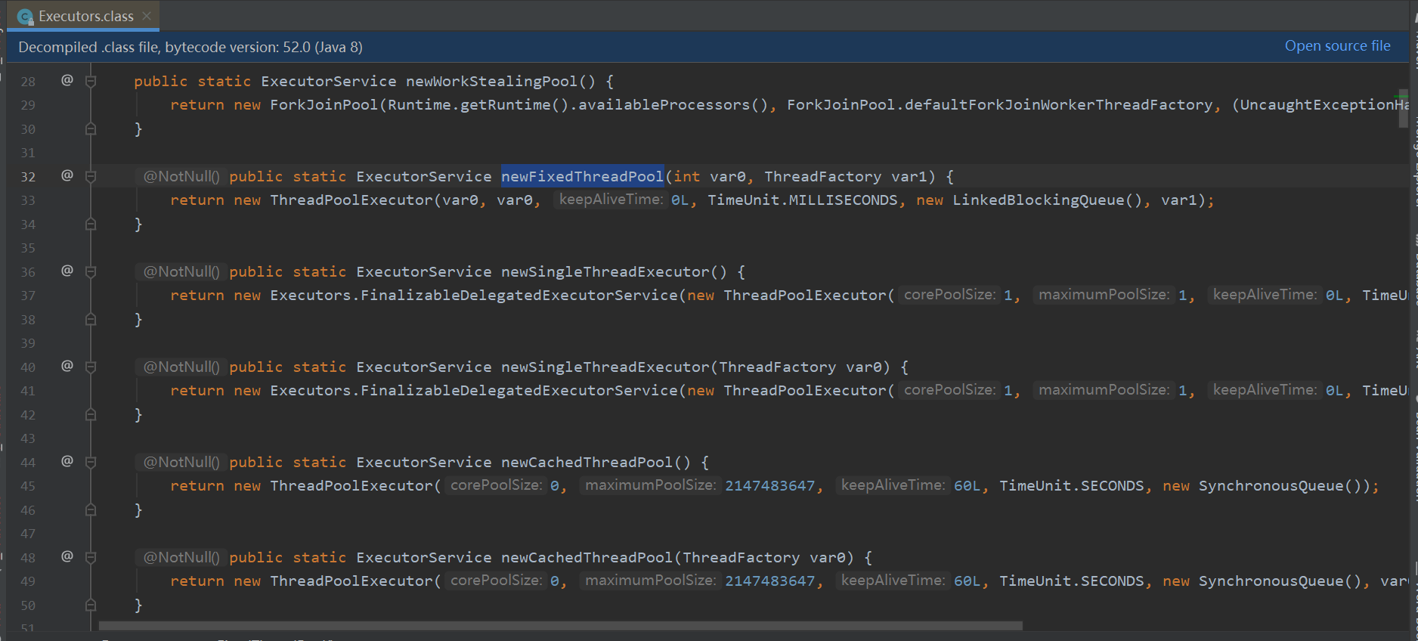Click LinkedBlockingQueue on line 33

click(x=1039, y=200)
